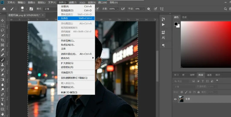Click the 背景 layer thumbnail

click(181, 99)
